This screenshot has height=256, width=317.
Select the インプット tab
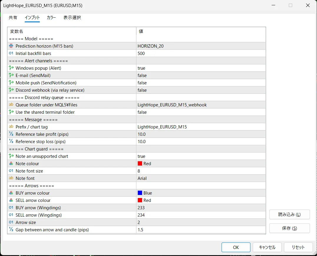pyautogui.click(x=32, y=18)
